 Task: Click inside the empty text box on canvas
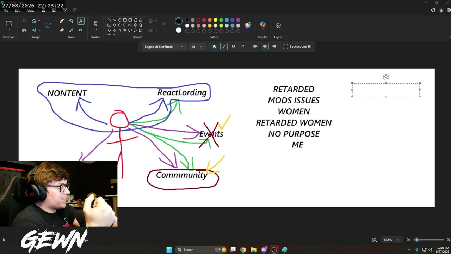[386, 90]
